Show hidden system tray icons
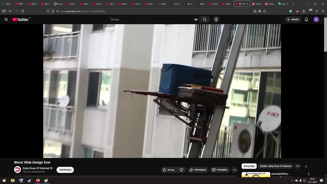Image resolution: width=327 pixels, height=184 pixels. 292,181
